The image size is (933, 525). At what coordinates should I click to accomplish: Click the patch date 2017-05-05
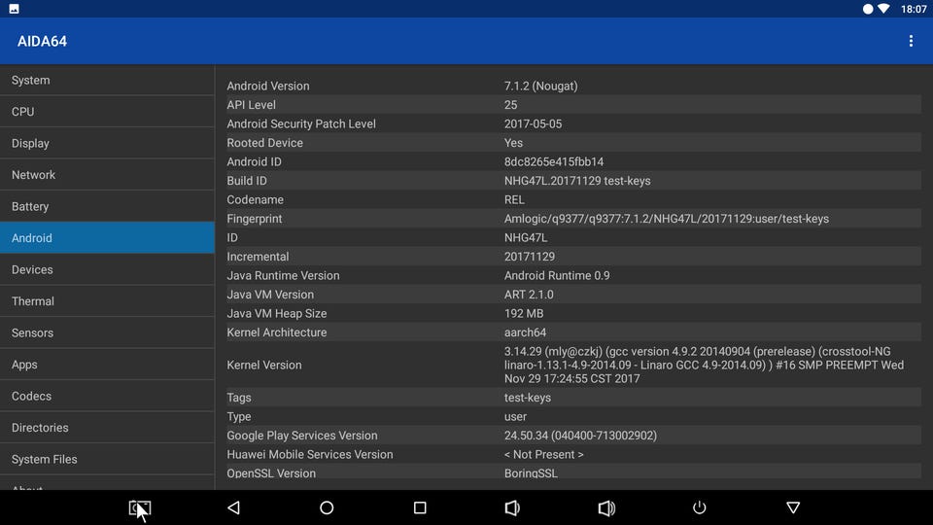coord(533,123)
